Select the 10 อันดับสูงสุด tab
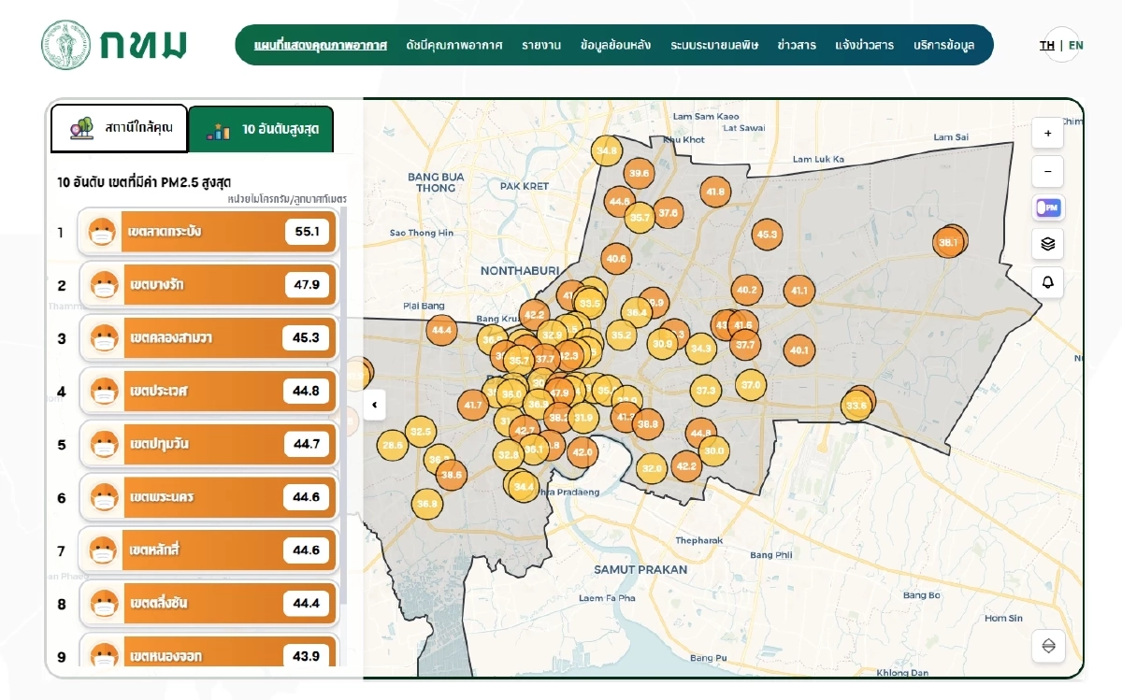1122x700 pixels. click(x=261, y=130)
